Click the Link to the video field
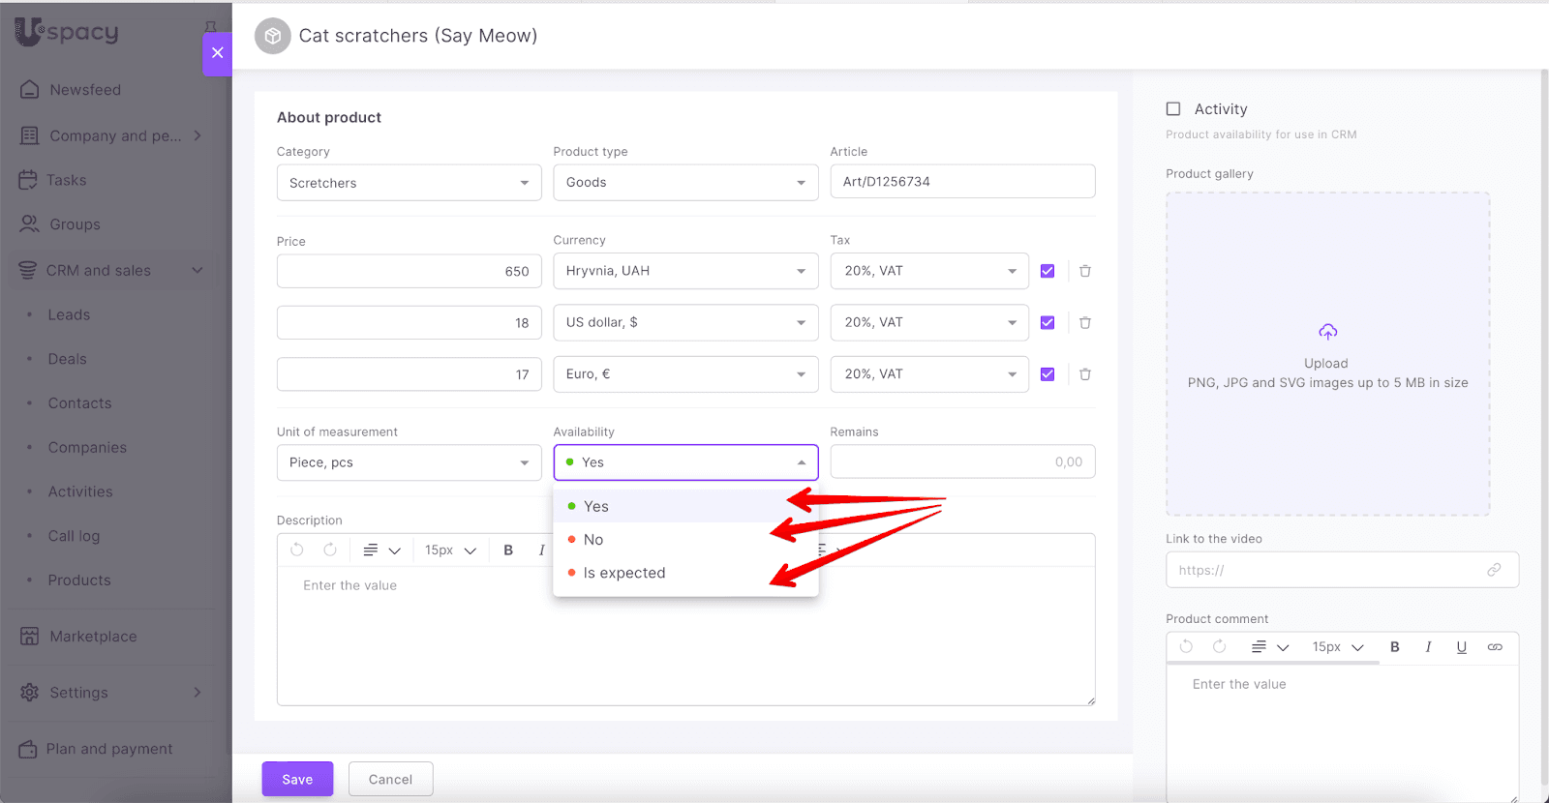The image size is (1549, 803). [x=1328, y=570]
